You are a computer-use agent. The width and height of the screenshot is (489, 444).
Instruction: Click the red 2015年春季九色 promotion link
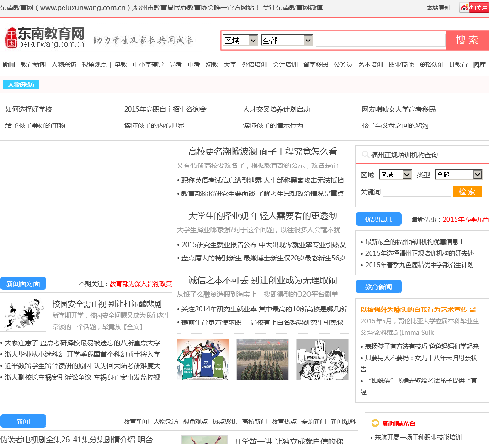[x=466, y=219]
